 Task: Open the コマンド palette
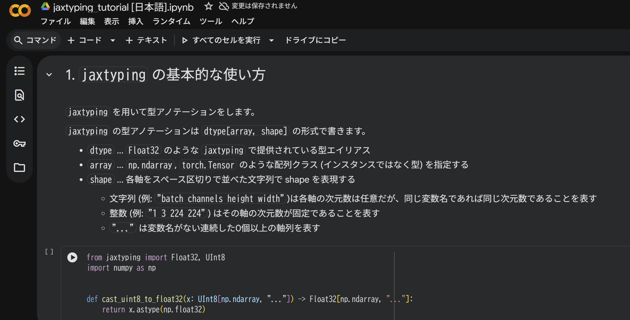pos(35,40)
